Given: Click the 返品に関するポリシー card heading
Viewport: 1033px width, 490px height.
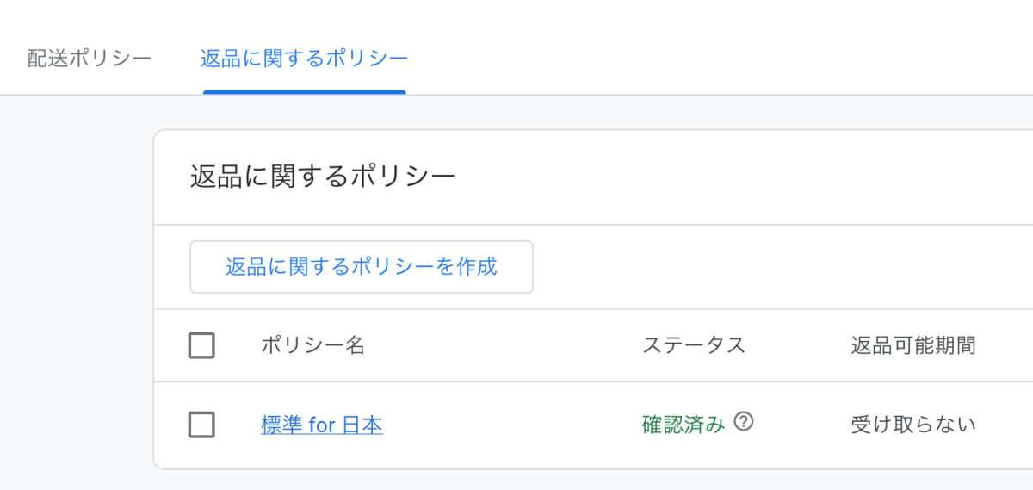Looking at the screenshot, I should 322,177.
